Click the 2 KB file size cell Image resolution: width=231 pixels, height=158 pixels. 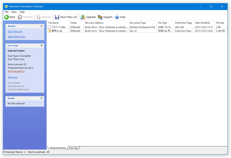click(218, 27)
